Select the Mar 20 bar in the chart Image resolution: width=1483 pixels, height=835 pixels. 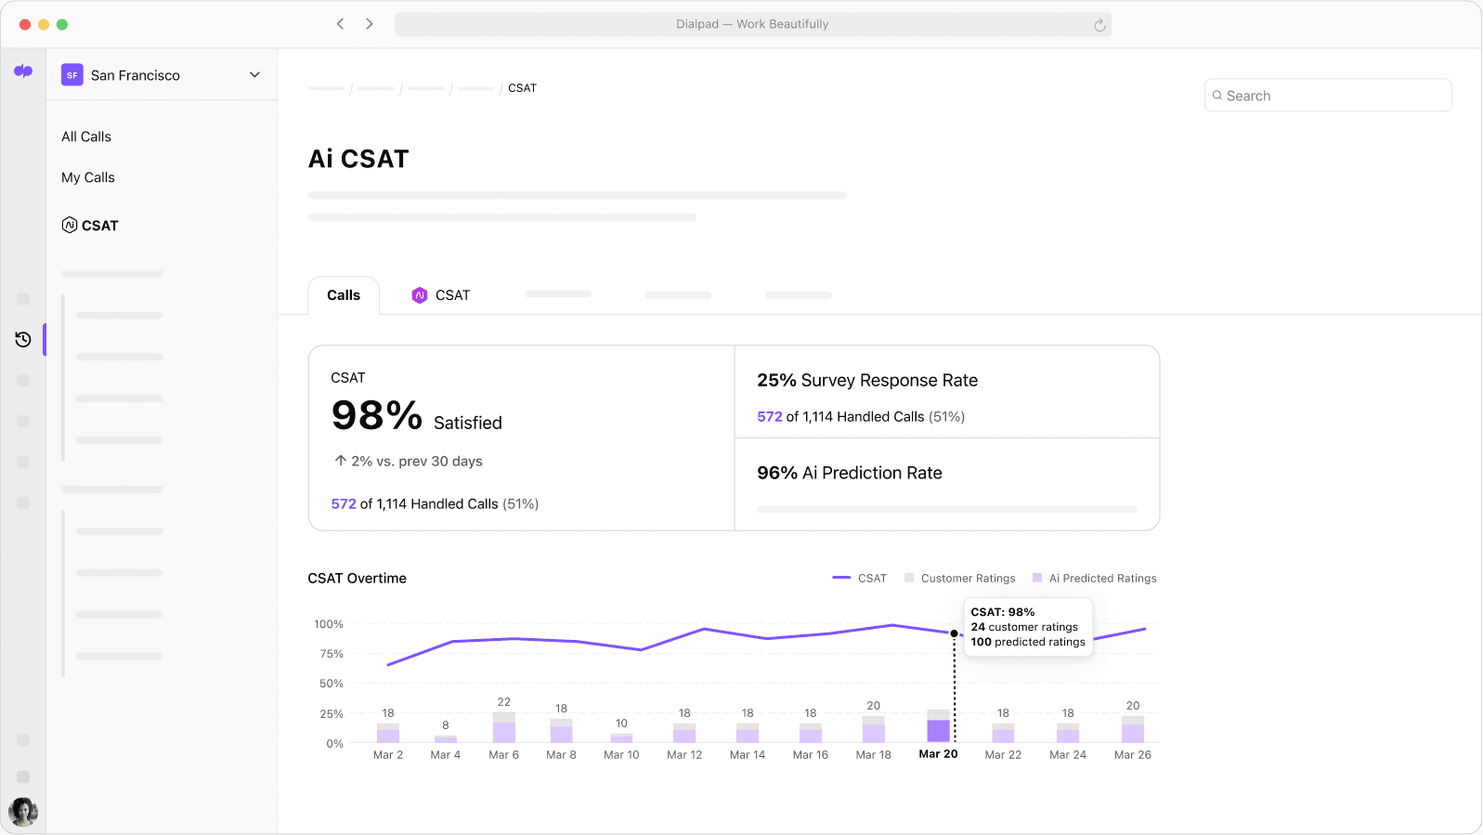coord(939,728)
